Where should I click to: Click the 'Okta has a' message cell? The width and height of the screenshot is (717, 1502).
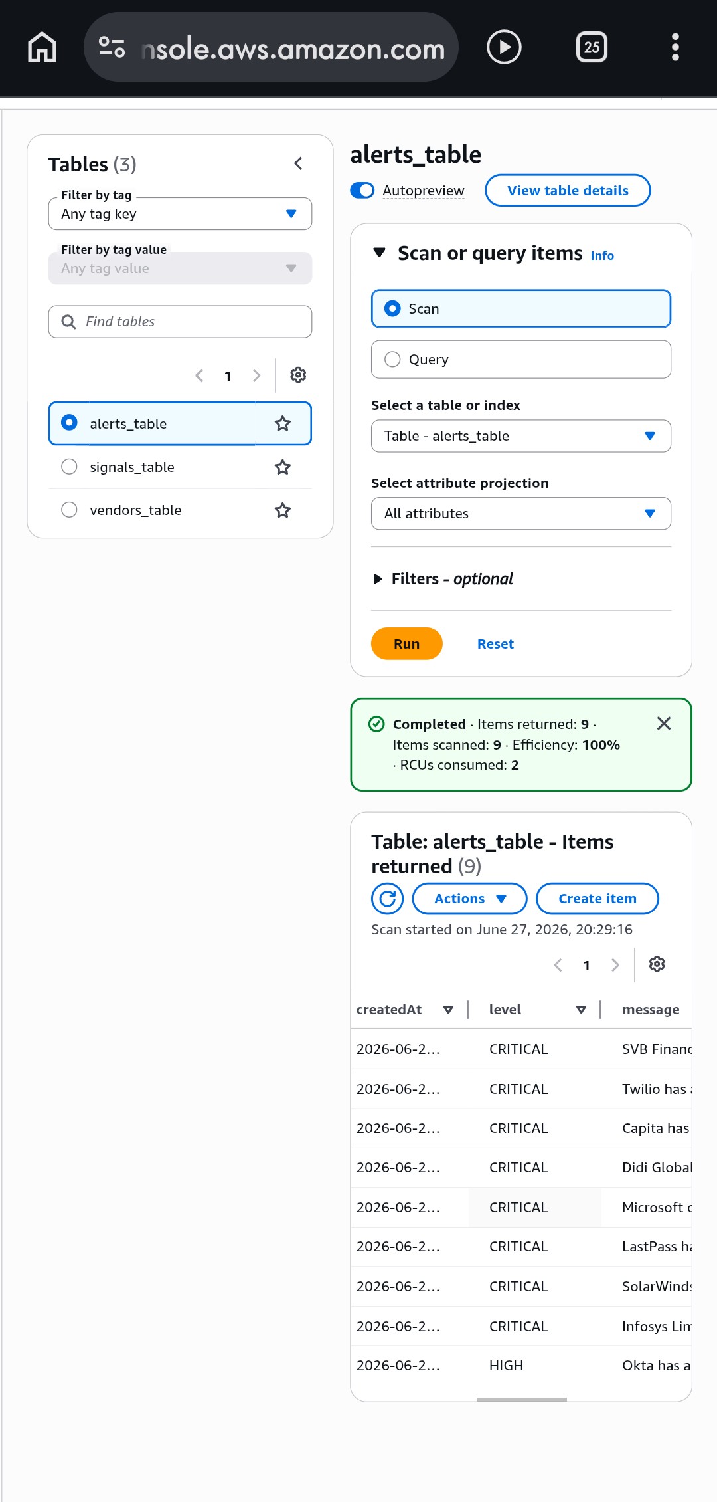point(657,1366)
